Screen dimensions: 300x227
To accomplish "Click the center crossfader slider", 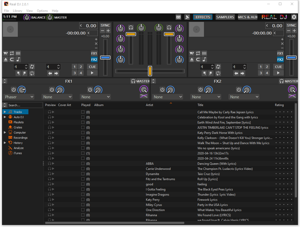I will (x=151, y=71).
